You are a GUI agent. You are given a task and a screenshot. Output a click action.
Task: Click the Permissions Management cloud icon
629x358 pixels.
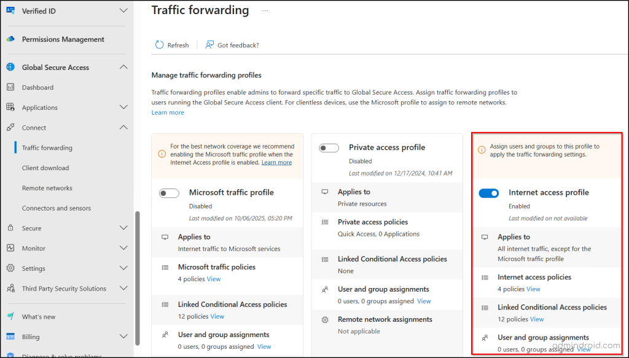[x=10, y=39]
